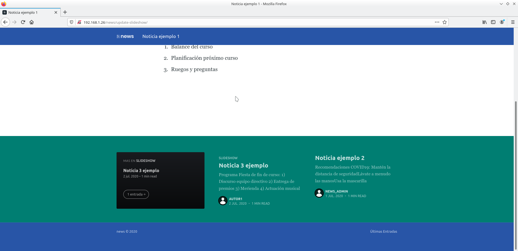Image resolution: width=518 pixels, height=251 pixels.
Task: Open the Library bookmarks icon
Action: click(x=485, y=22)
